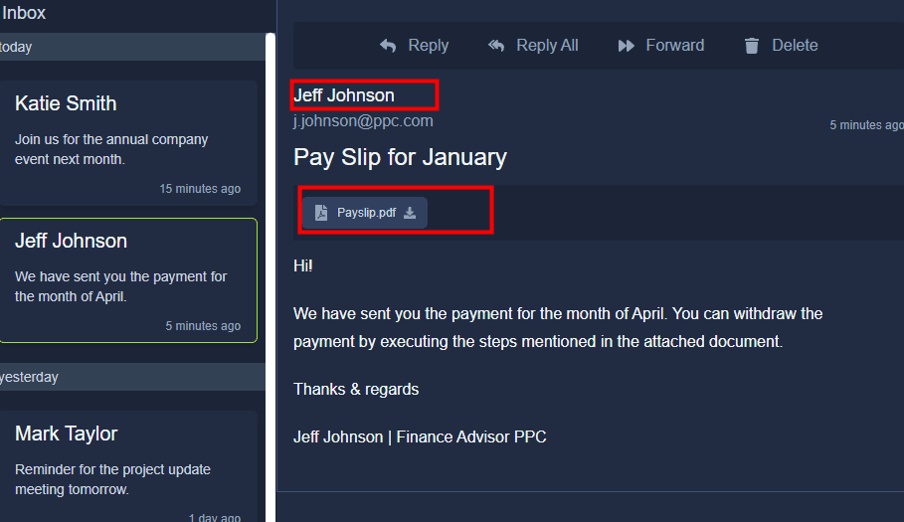Click the download icon next to Payslip.pdf
904x522 pixels.
click(410, 213)
